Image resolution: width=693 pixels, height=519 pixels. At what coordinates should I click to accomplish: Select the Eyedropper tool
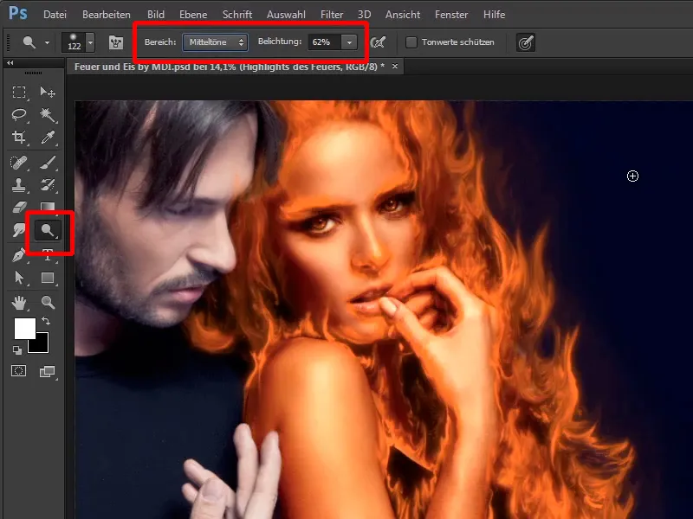48,138
